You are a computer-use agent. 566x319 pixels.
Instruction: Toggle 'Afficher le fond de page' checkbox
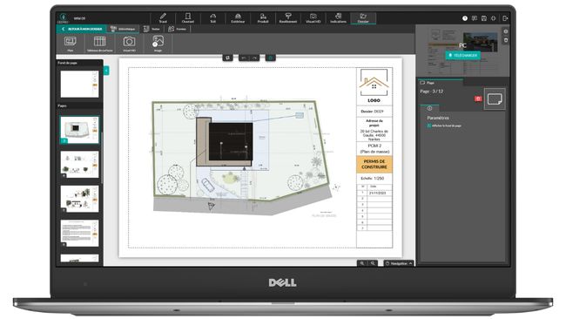pos(429,126)
